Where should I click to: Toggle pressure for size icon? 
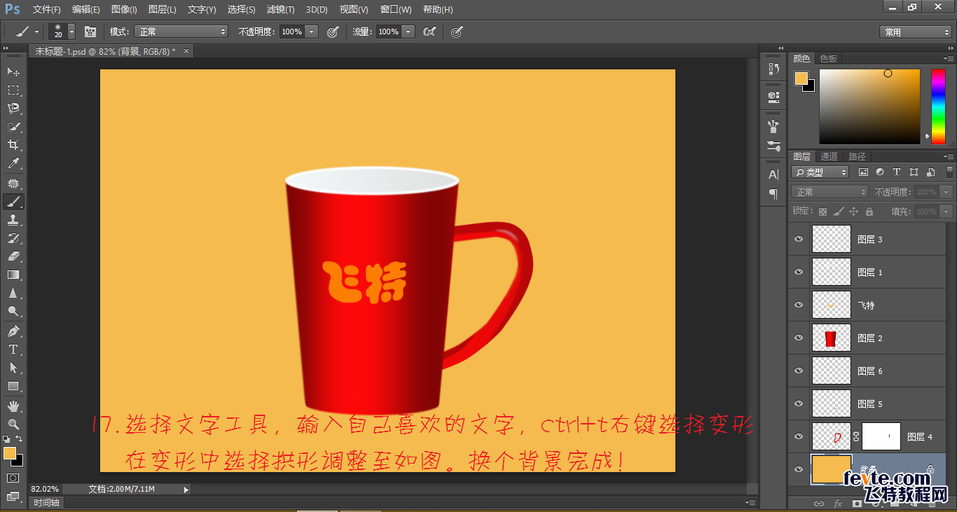pyautogui.click(x=457, y=32)
